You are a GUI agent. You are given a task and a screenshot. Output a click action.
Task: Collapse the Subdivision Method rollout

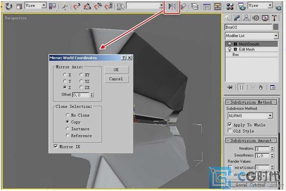pos(251,102)
